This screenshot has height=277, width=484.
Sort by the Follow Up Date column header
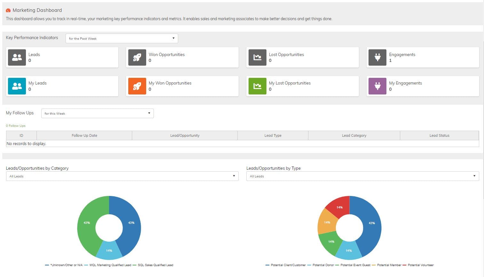click(84, 135)
